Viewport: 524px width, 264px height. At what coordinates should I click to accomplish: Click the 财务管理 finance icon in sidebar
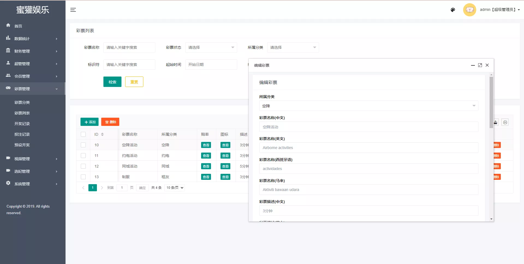(8, 50)
